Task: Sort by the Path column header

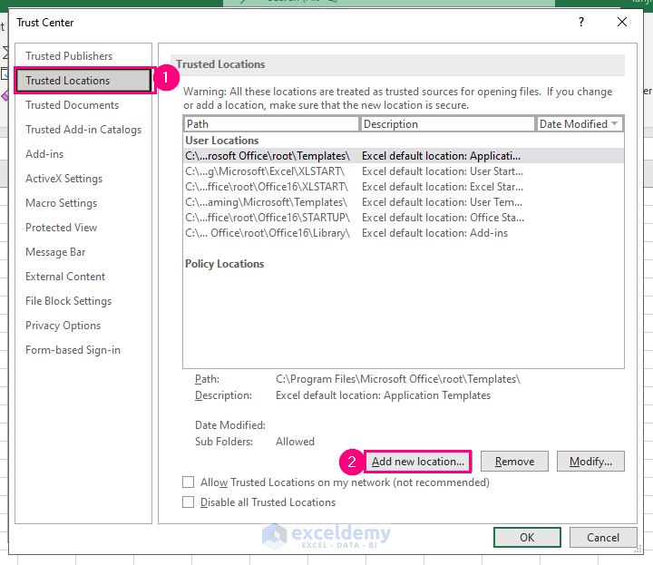Action: pyautogui.click(x=271, y=124)
